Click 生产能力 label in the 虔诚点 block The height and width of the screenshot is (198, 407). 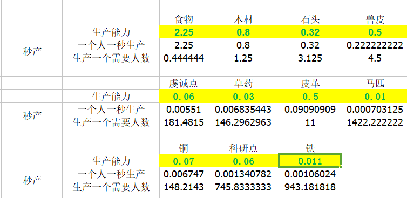point(111,96)
